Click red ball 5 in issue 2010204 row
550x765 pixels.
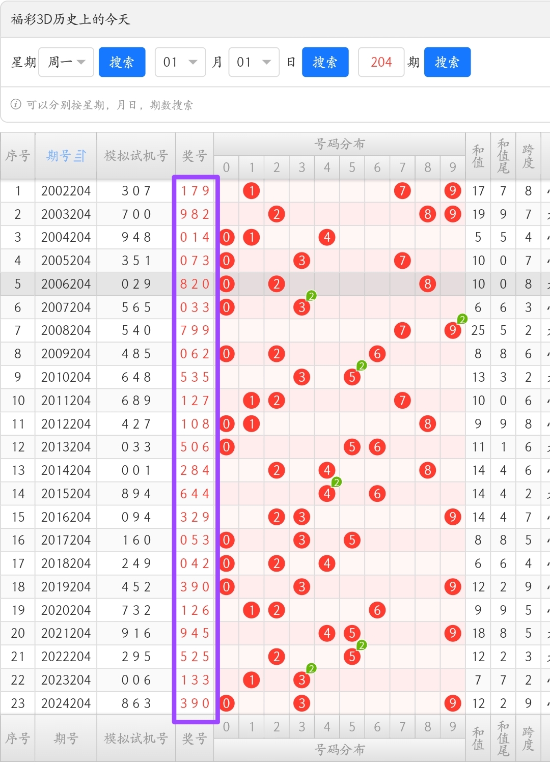(x=352, y=377)
